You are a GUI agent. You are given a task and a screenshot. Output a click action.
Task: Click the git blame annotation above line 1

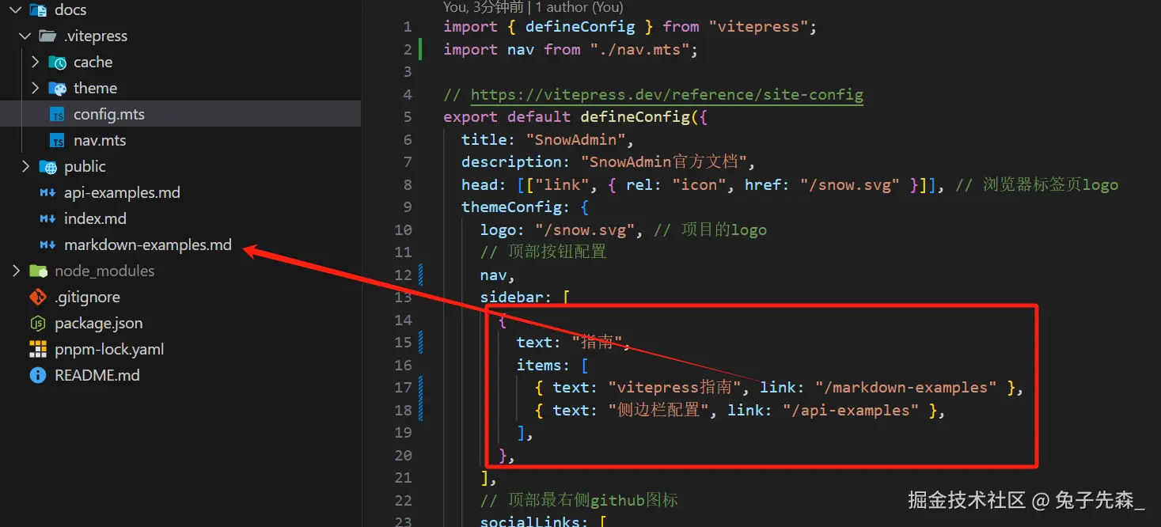(x=533, y=7)
